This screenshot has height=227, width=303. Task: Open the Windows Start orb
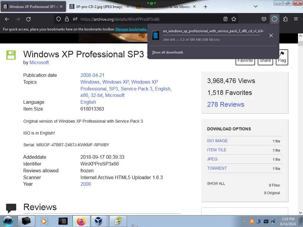tap(8, 221)
